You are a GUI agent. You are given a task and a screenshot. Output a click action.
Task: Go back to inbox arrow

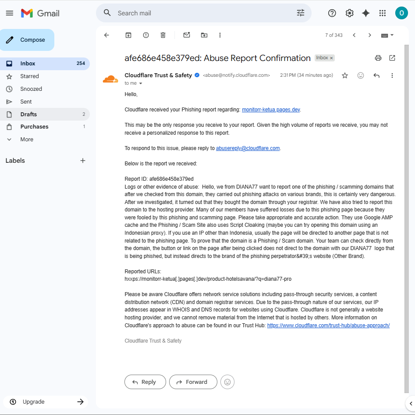[x=106, y=35]
